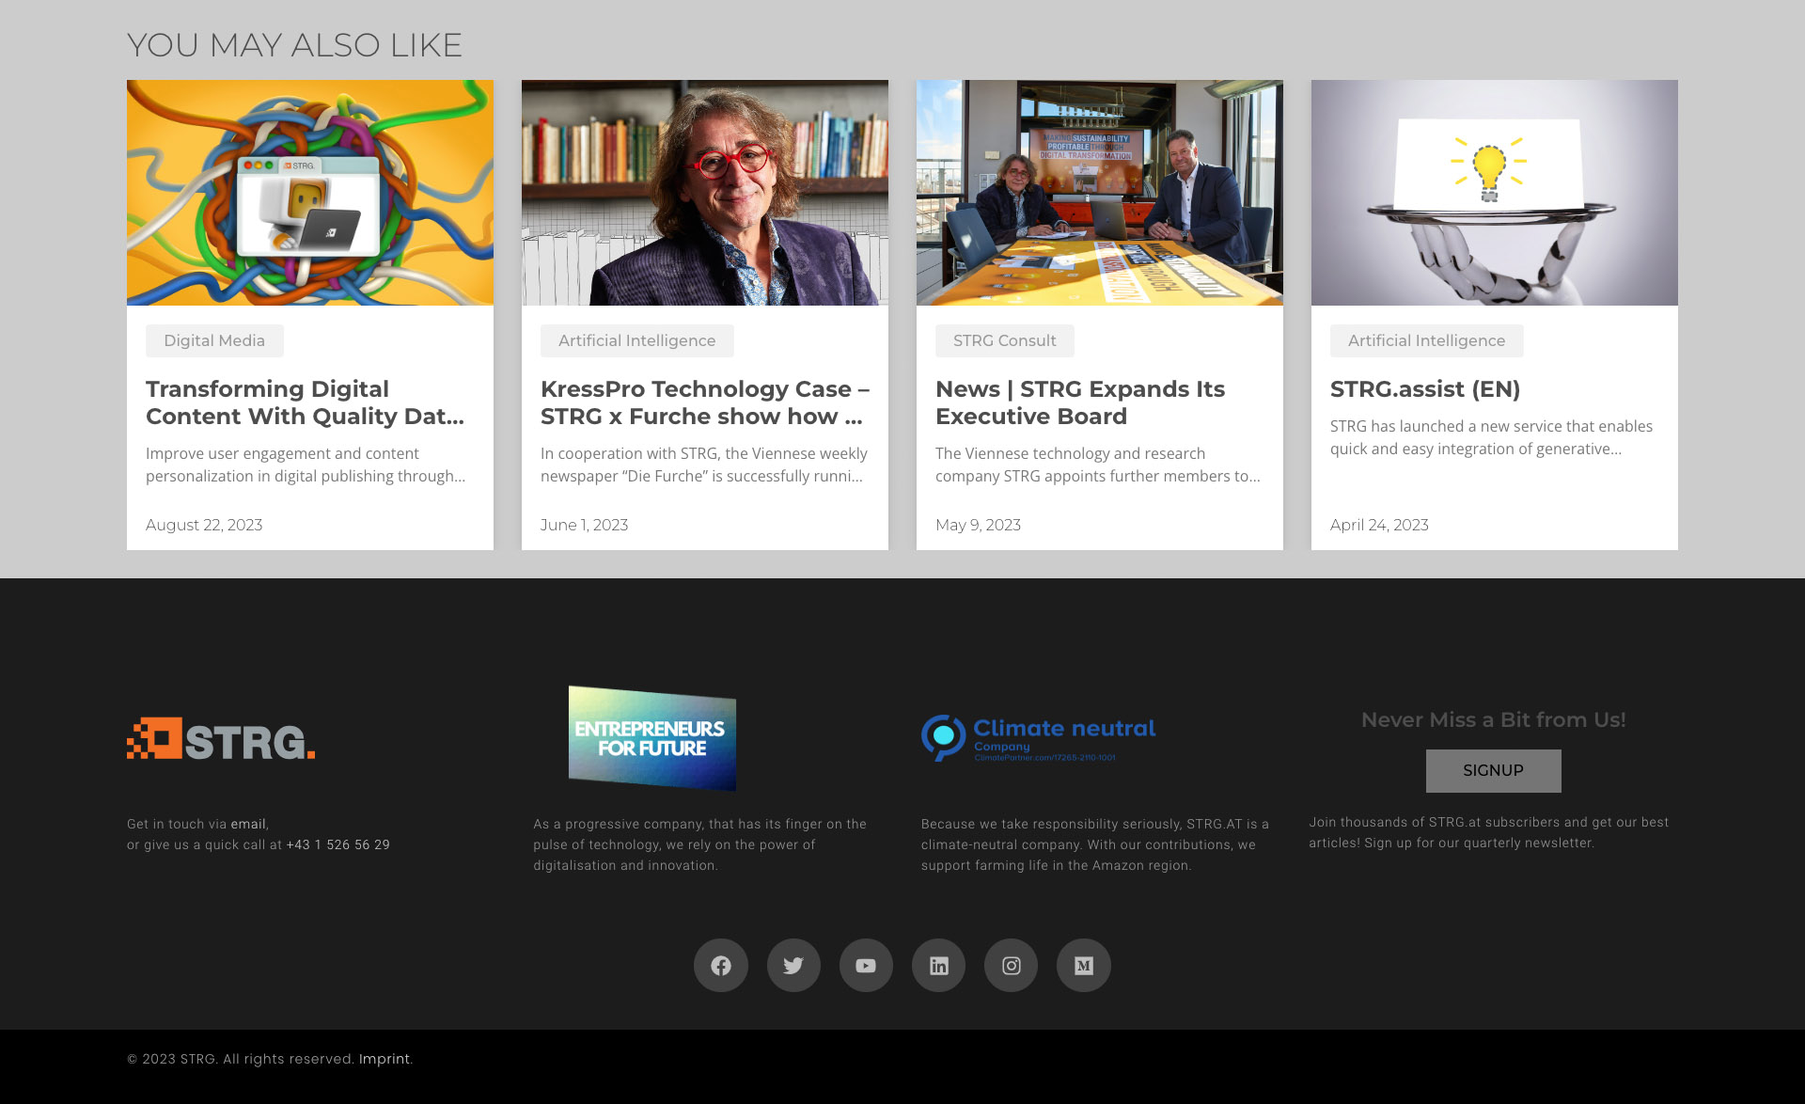The width and height of the screenshot is (1805, 1104).
Task: Open the Imprint link
Action: coord(385,1059)
